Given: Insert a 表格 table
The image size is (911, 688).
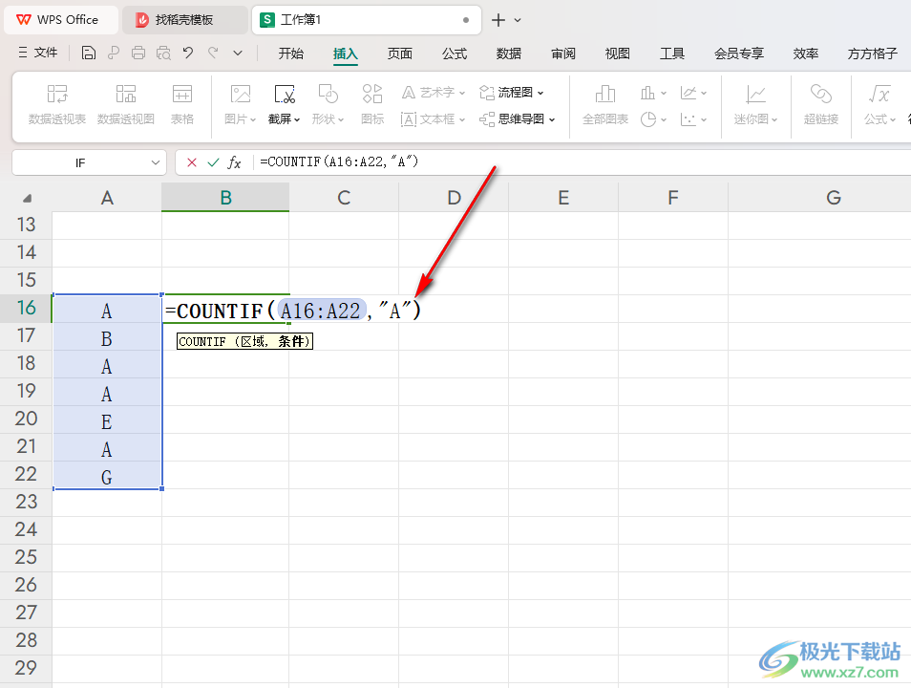Looking at the screenshot, I should (181, 105).
